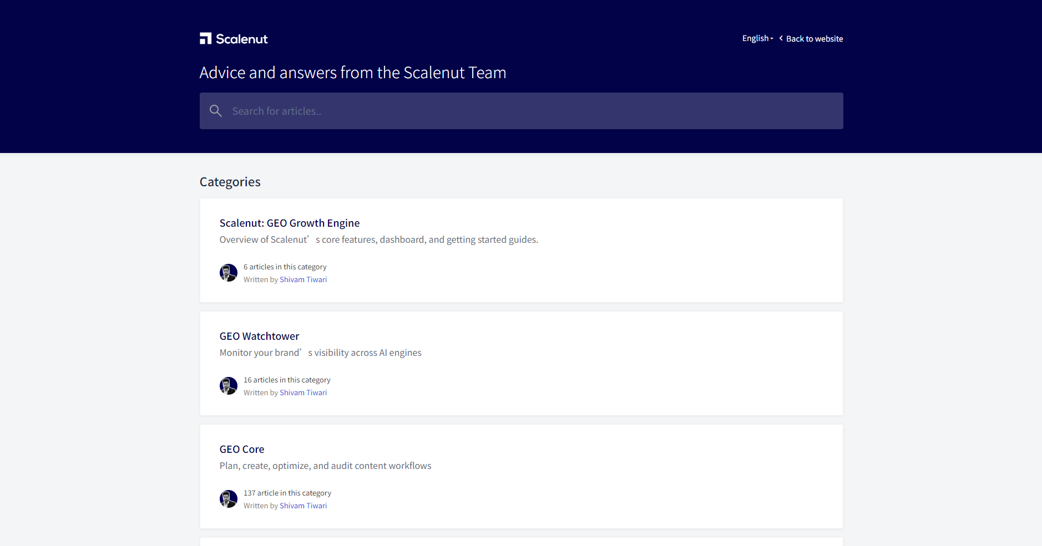Screen dimensions: 1042x546
Task: Click the '16 articles in this category' text
Action: [x=287, y=380]
